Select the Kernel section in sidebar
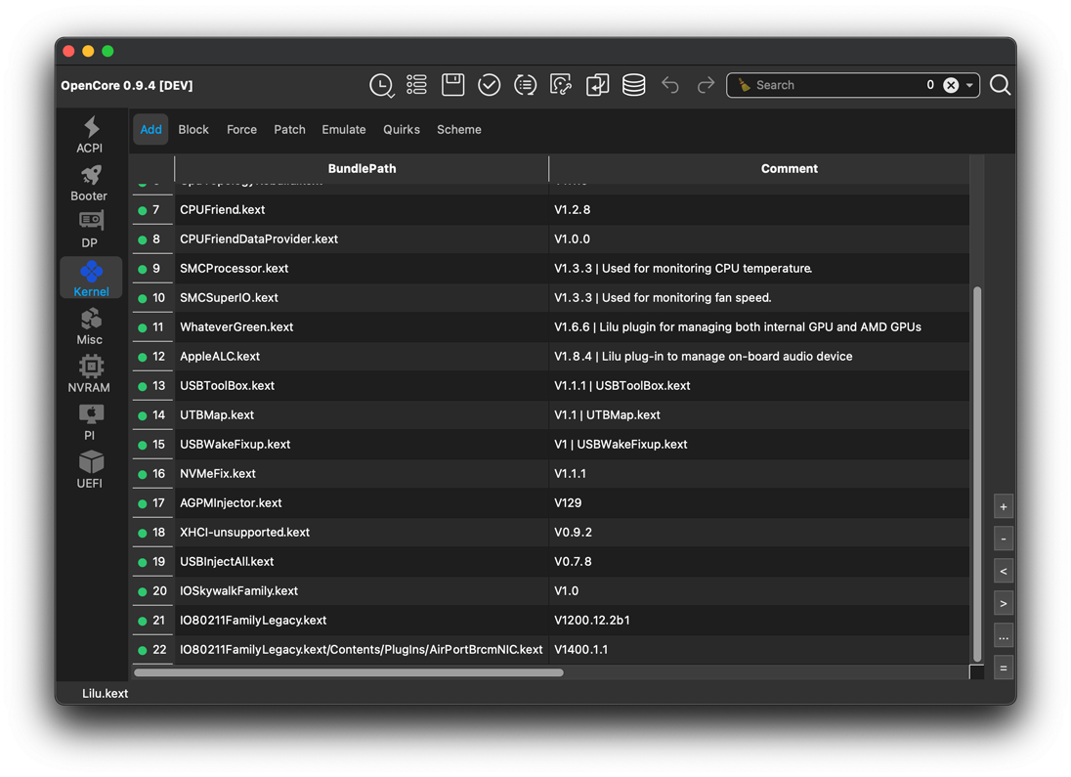 tap(91, 279)
